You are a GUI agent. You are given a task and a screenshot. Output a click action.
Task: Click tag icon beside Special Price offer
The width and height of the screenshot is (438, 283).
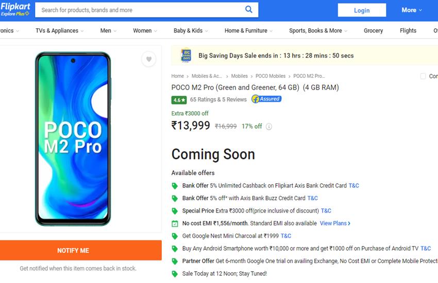175,211
